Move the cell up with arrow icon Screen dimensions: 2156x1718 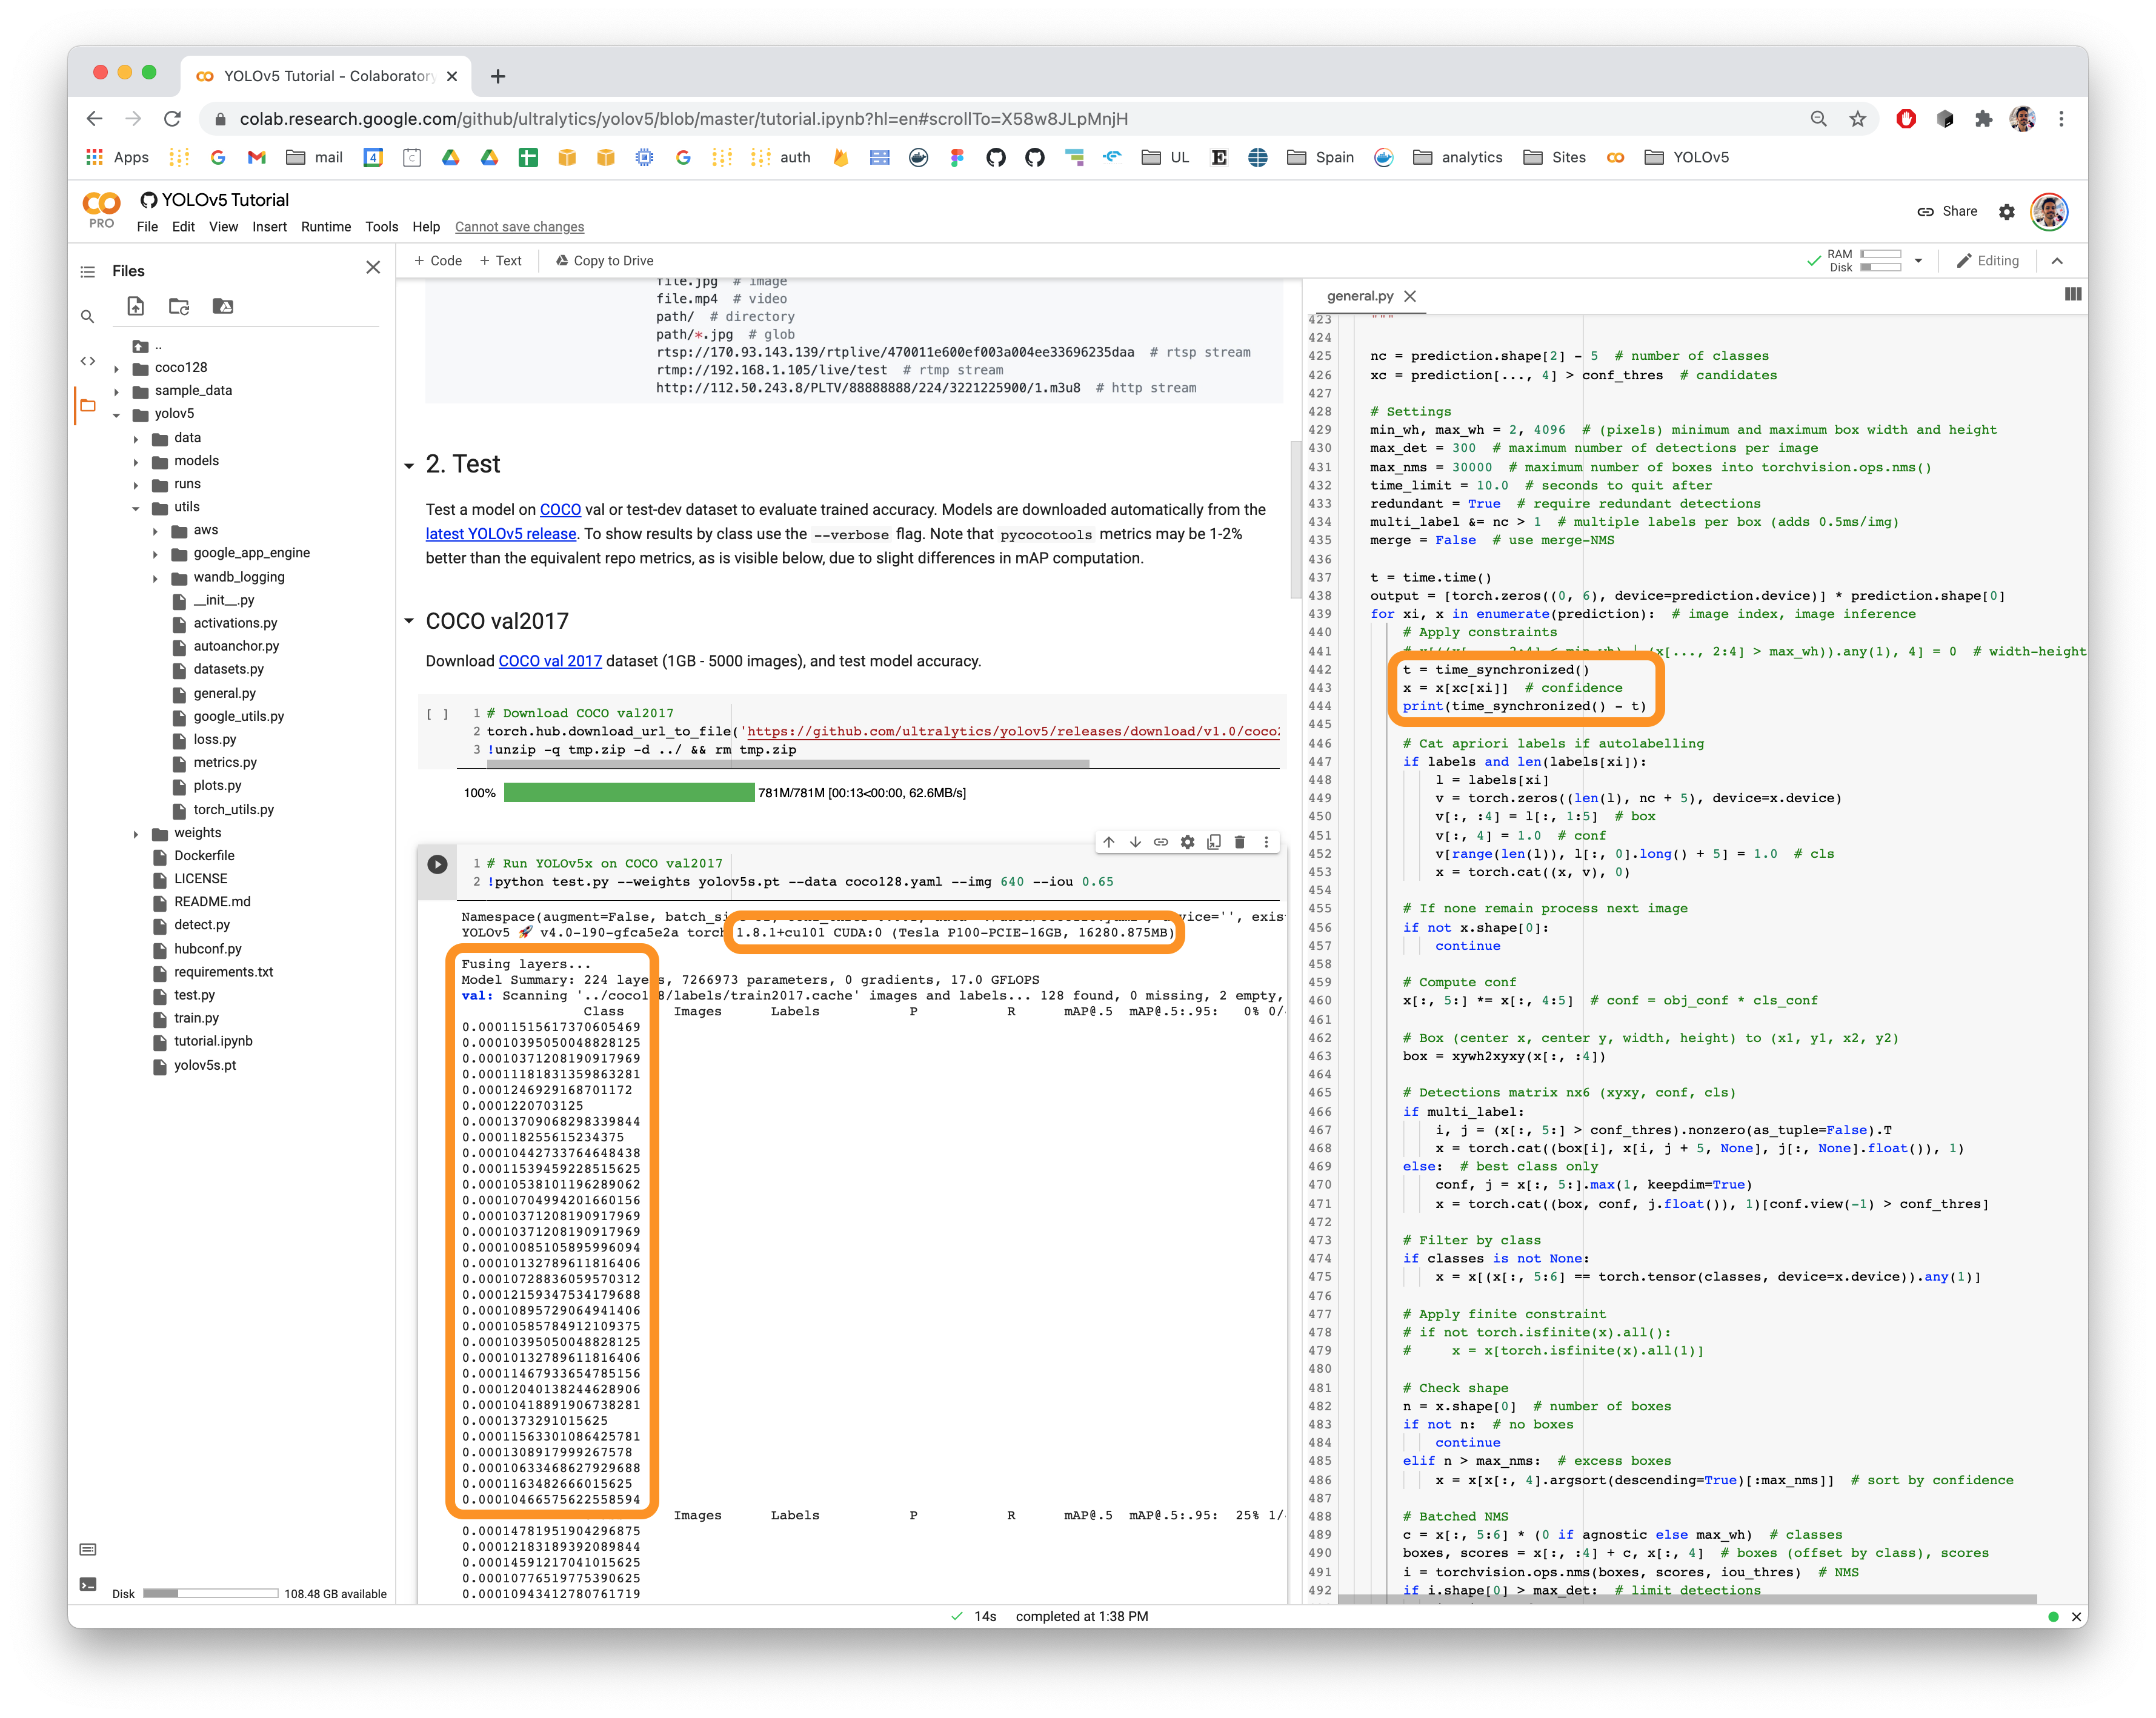click(x=1109, y=842)
